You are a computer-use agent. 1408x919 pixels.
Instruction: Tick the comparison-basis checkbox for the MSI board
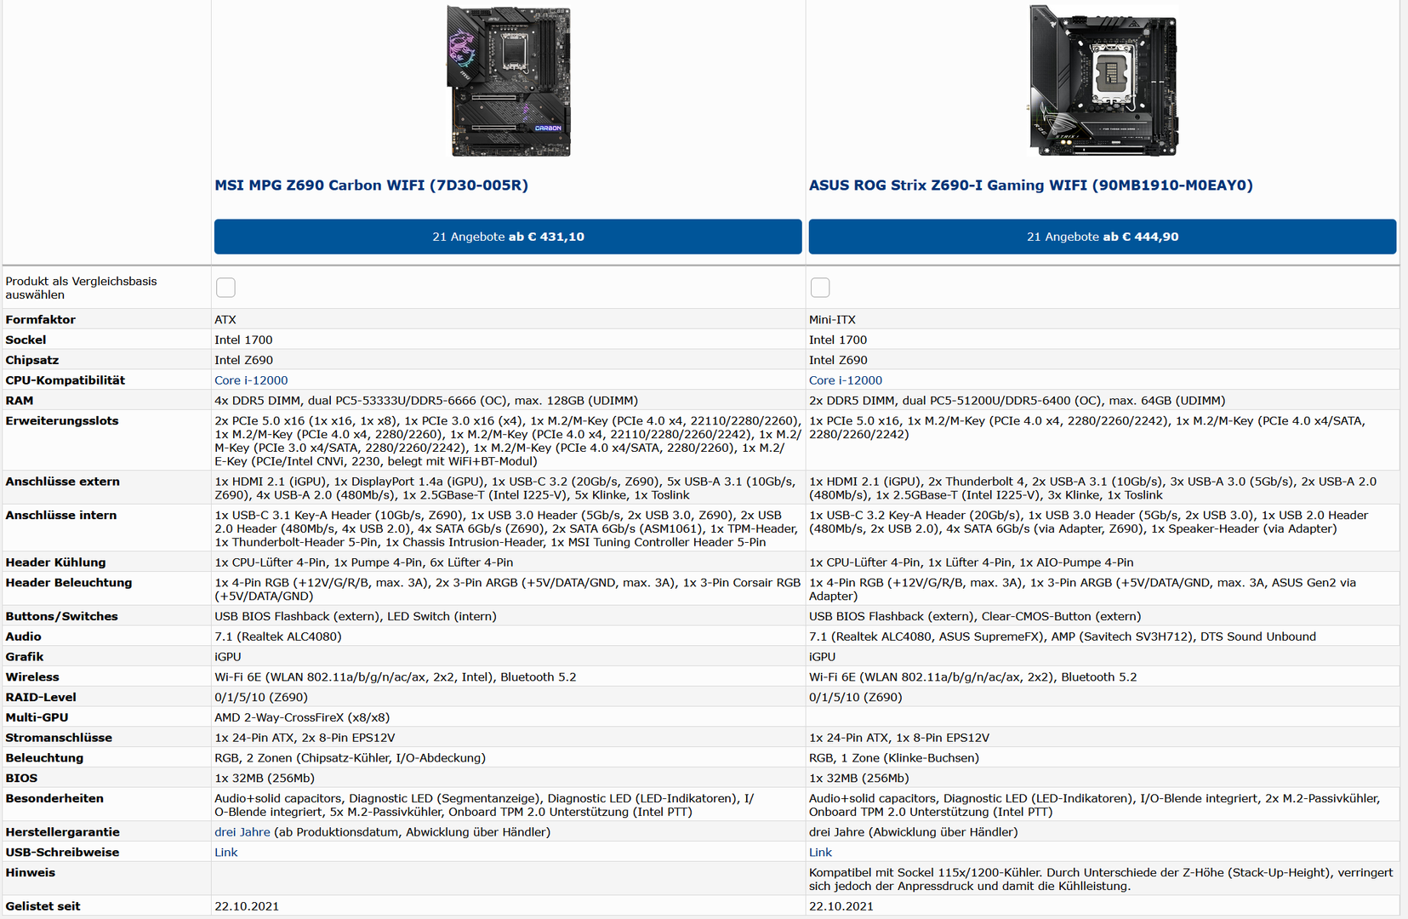tap(225, 288)
